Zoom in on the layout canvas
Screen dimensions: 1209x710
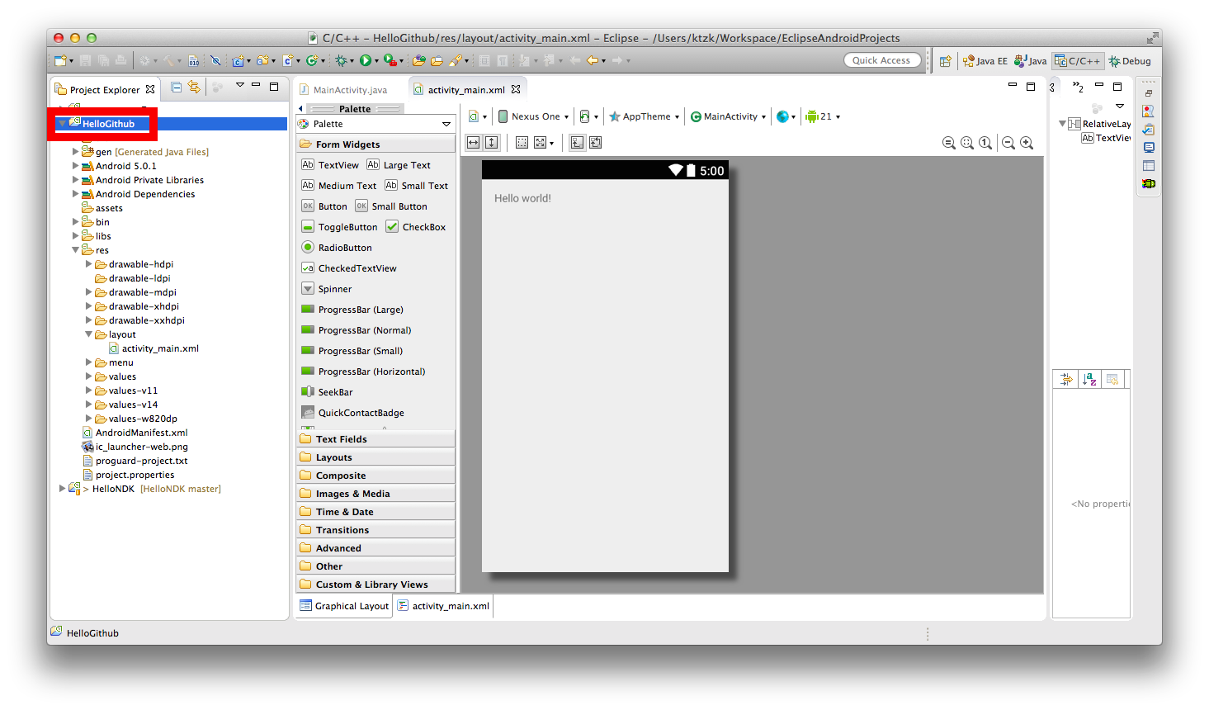click(x=1027, y=142)
